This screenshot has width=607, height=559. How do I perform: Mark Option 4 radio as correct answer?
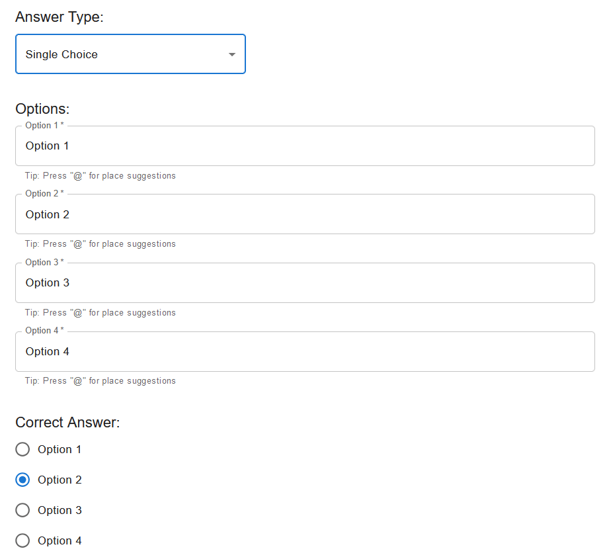click(22, 541)
